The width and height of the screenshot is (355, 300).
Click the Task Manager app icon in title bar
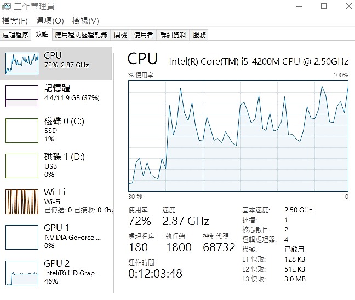6,7
